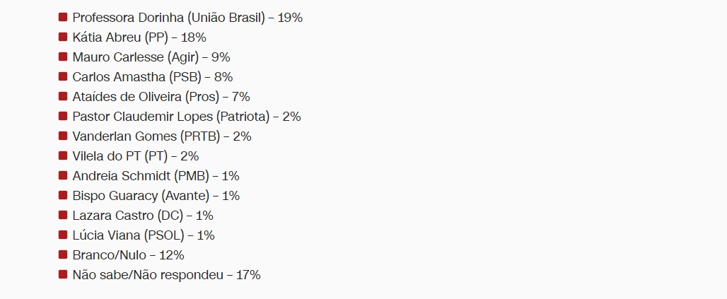727x299 pixels.
Task: Select Lazara Castro (DC) list item
Action: (x=143, y=216)
